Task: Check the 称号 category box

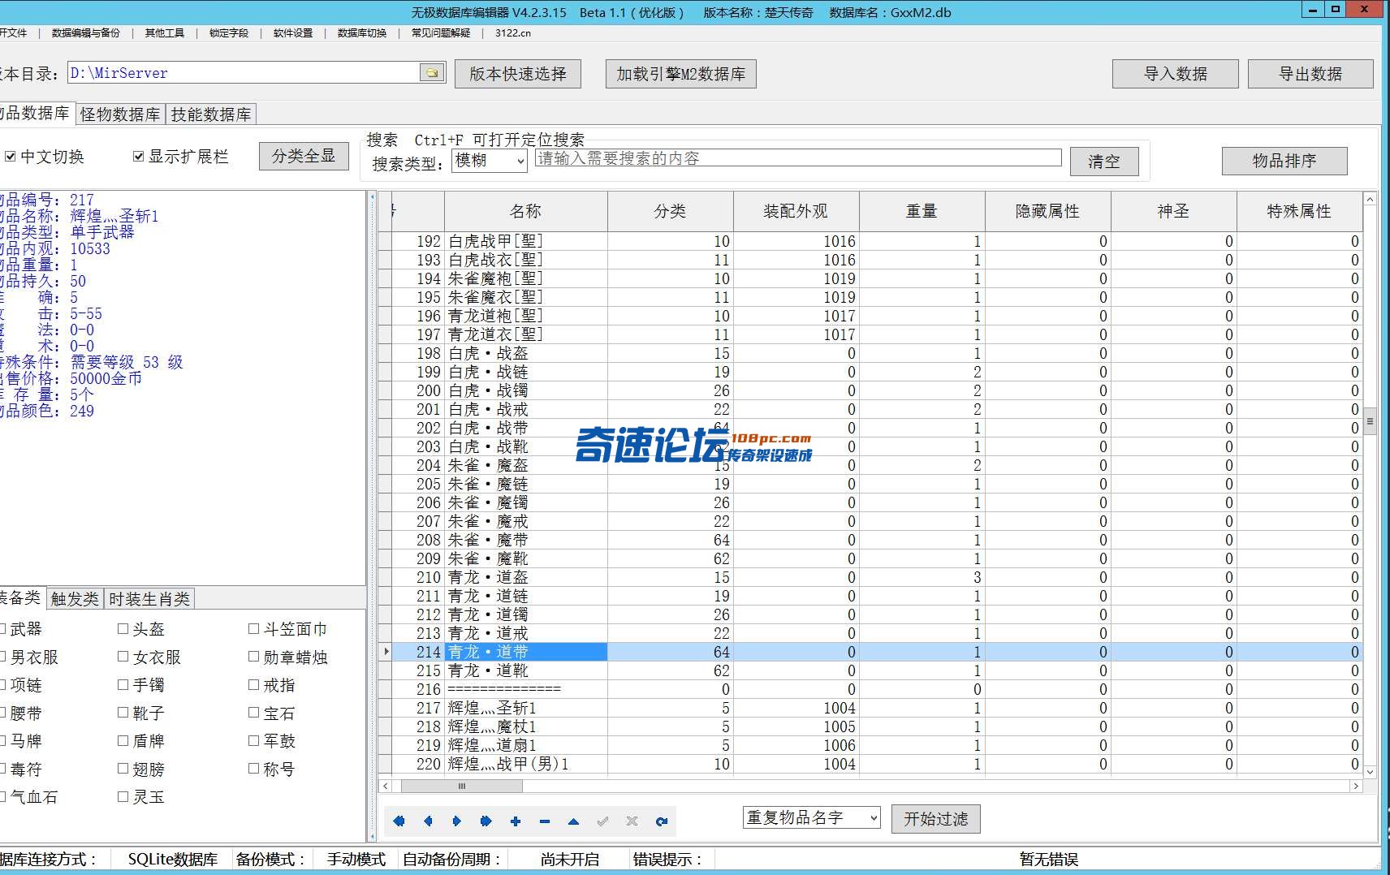Action: tap(254, 769)
